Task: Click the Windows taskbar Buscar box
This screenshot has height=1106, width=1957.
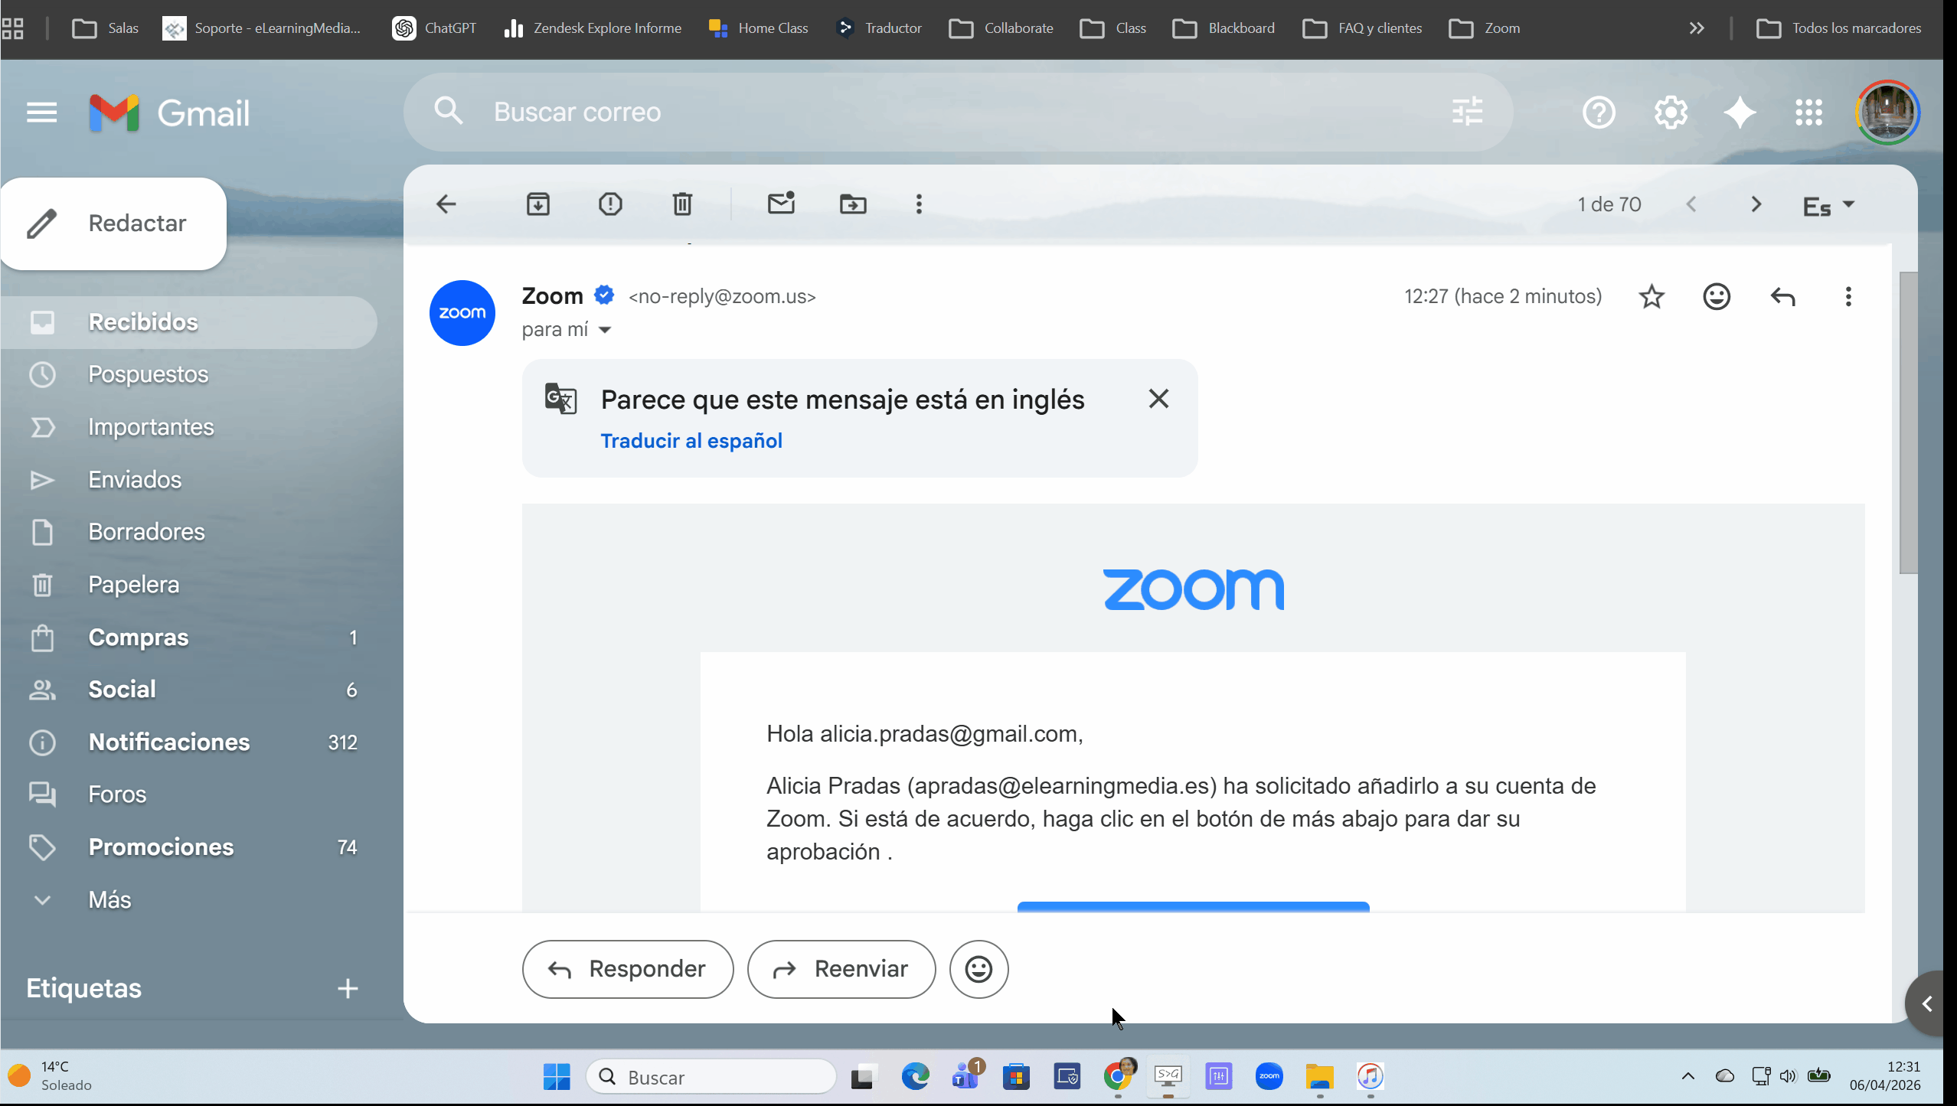Action: 711,1077
